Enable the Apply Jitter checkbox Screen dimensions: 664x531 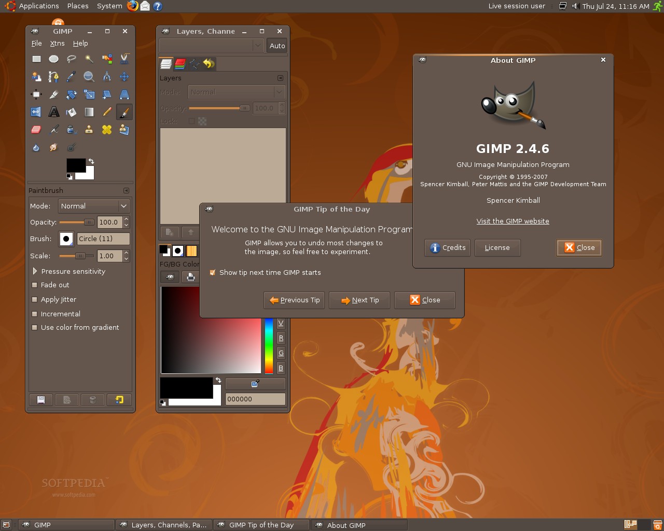pyautogui.click(x=35, y=299)
